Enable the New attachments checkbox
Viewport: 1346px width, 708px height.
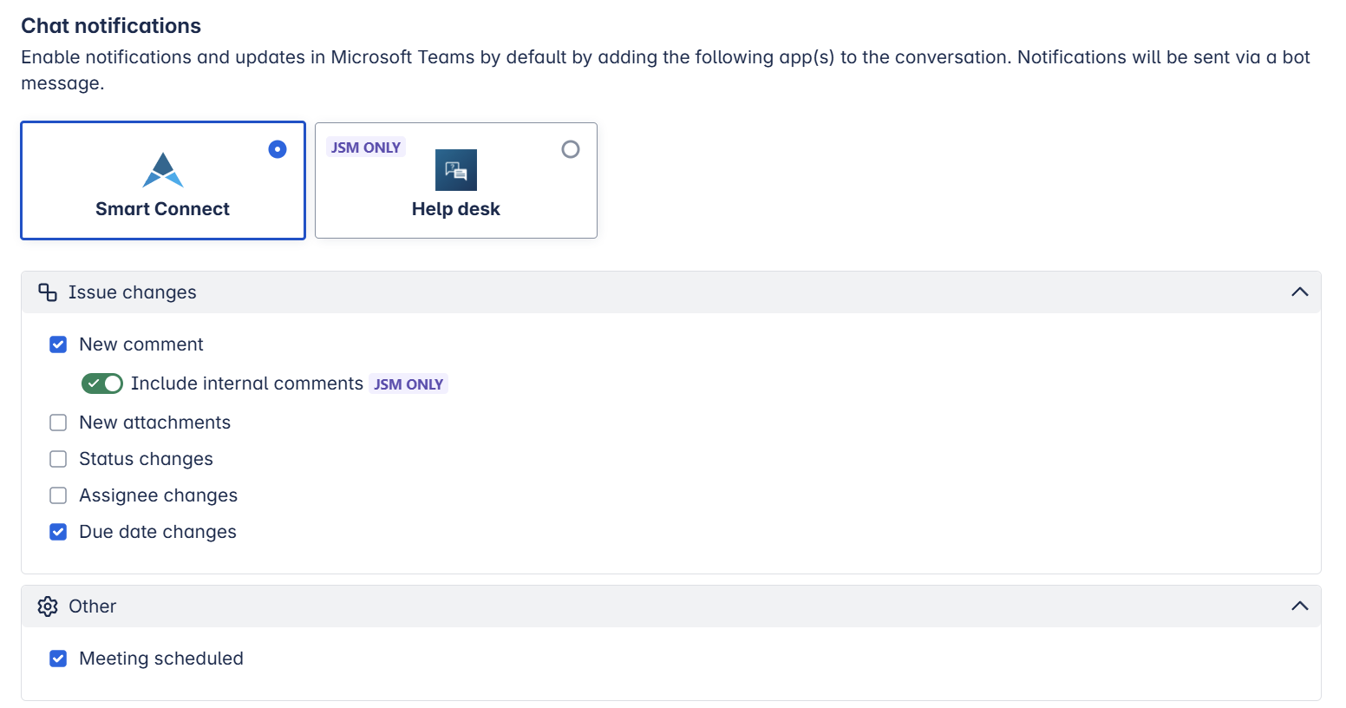tap(58, 423)
